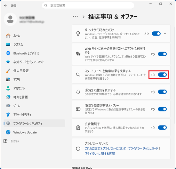Click the lightbulb icon for パーソナライズされたオファー
The height and width of the screenshot is (169, 176).
(x=78, y=34)
